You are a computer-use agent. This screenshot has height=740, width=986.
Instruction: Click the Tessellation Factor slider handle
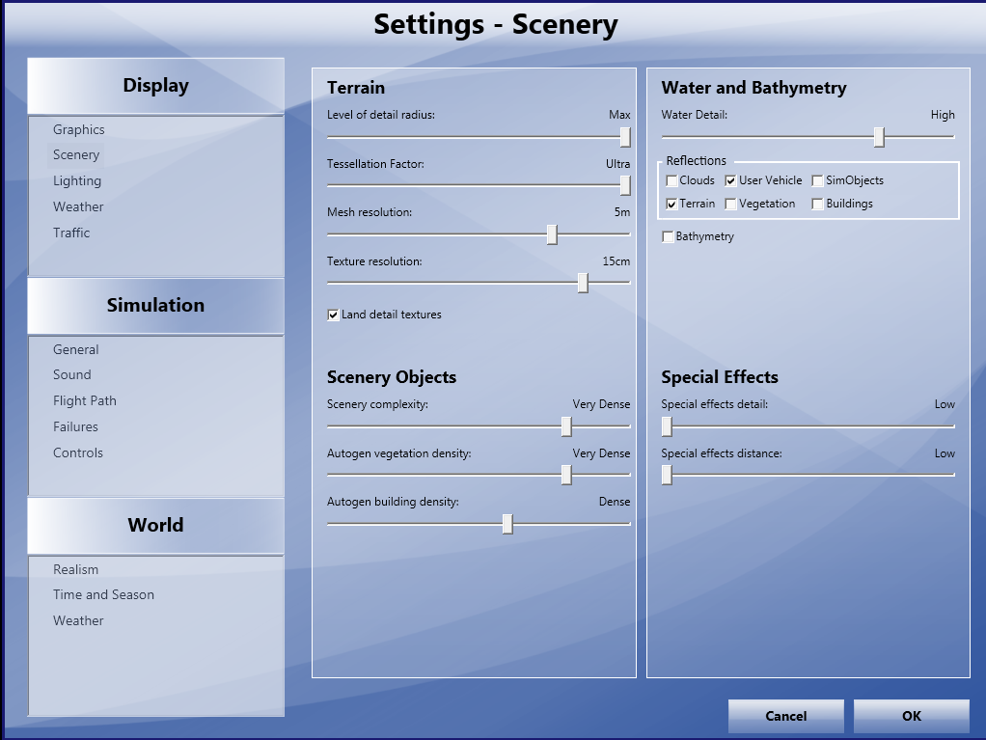click(x=625, y=185)
